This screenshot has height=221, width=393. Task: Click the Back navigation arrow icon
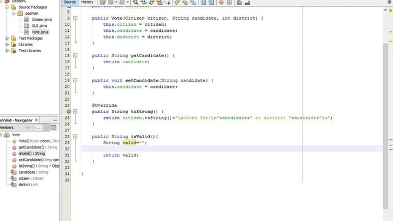(x=111, y=2)
